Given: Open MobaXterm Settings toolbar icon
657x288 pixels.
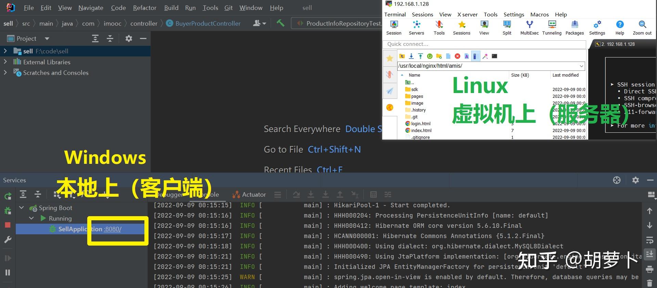Looking at the screenshot, I should tap(597, 28).
